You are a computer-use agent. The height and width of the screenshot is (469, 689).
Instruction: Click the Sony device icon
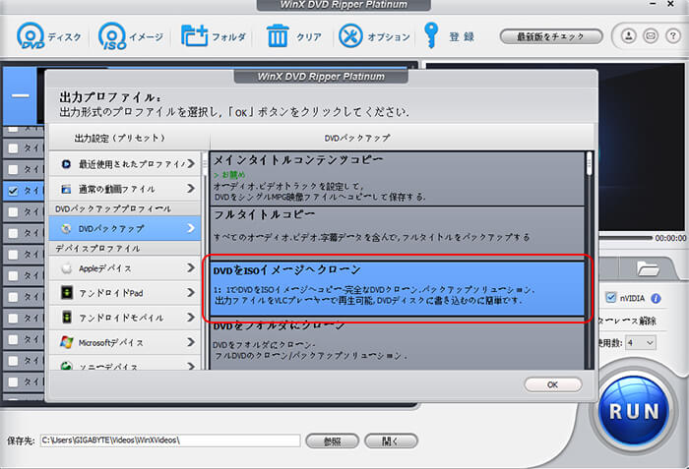point(66,366)
